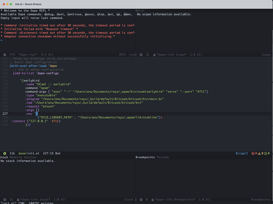Click the :name "OCaml :: earlybird" line

click(48, 84)
